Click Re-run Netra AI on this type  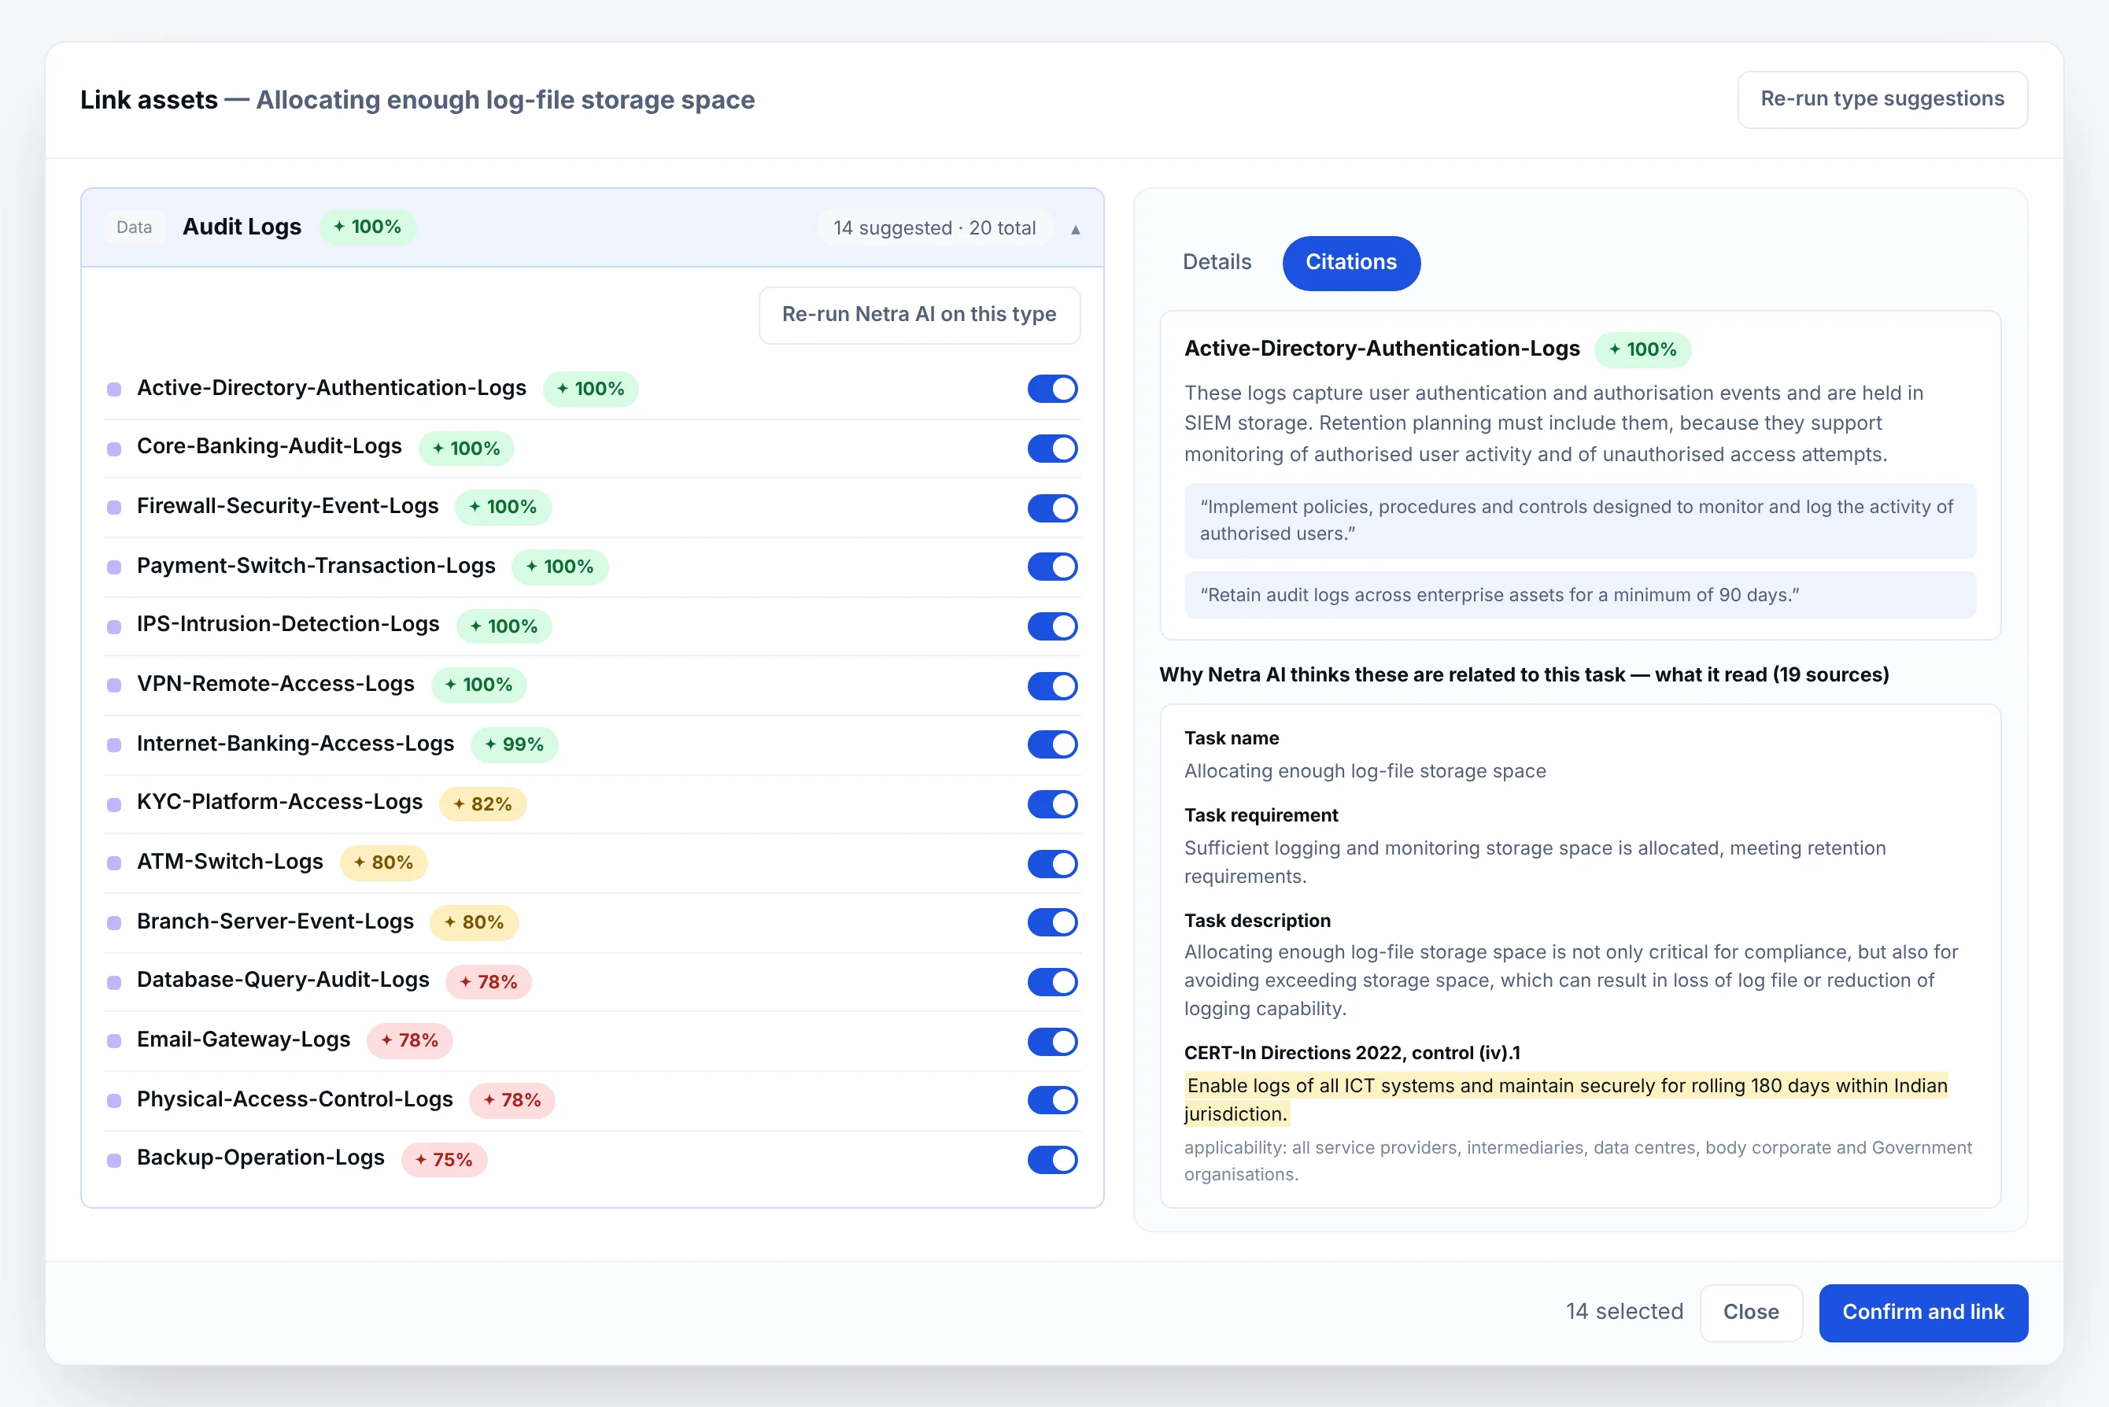pyautogui.click(x=919, y=314)
